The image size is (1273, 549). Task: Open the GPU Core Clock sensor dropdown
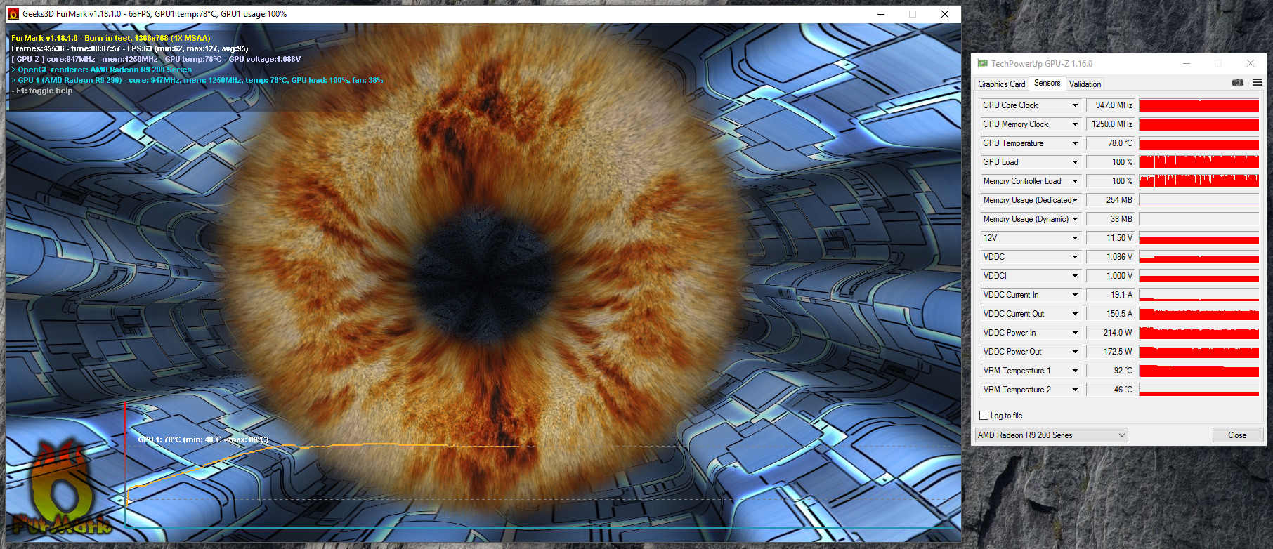tap(1075, 105)
